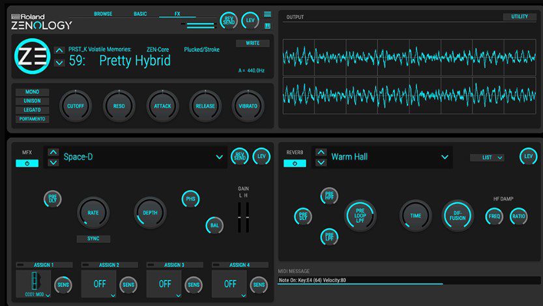The height and width of the screenshot is (306, 543).
Task: Click the ZE logo circle
Action: [x=32, y=56]
